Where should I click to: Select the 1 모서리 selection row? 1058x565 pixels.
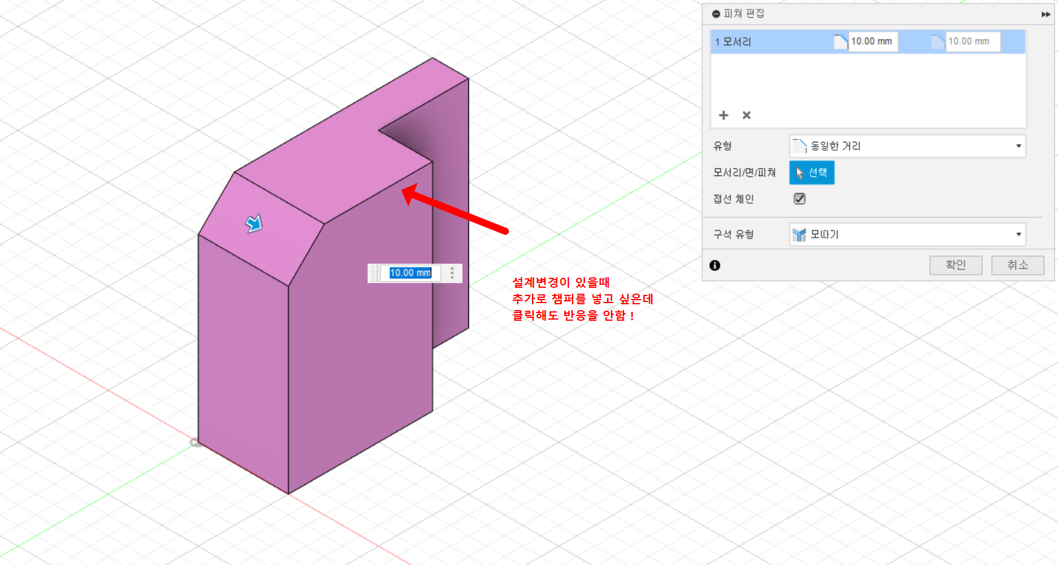tap(868, 42)
